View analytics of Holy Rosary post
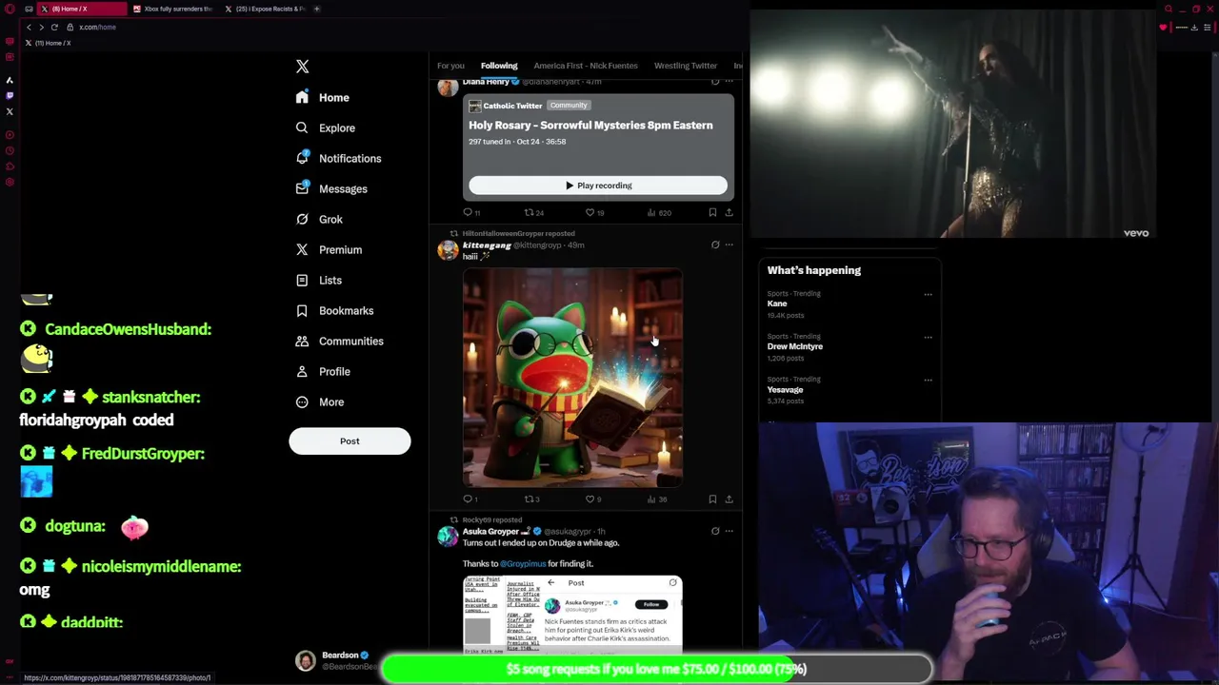Image resolution: width=1219 pixels, height=685 pixels. [658, 212]
